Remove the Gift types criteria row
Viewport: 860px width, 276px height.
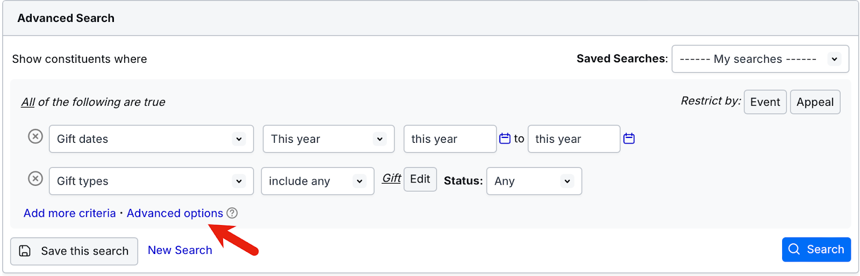click(35, 178)
